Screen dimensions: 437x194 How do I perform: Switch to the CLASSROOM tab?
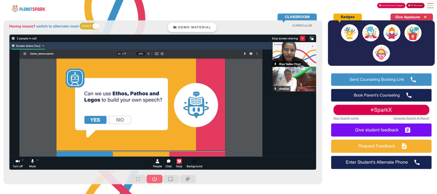297,17
